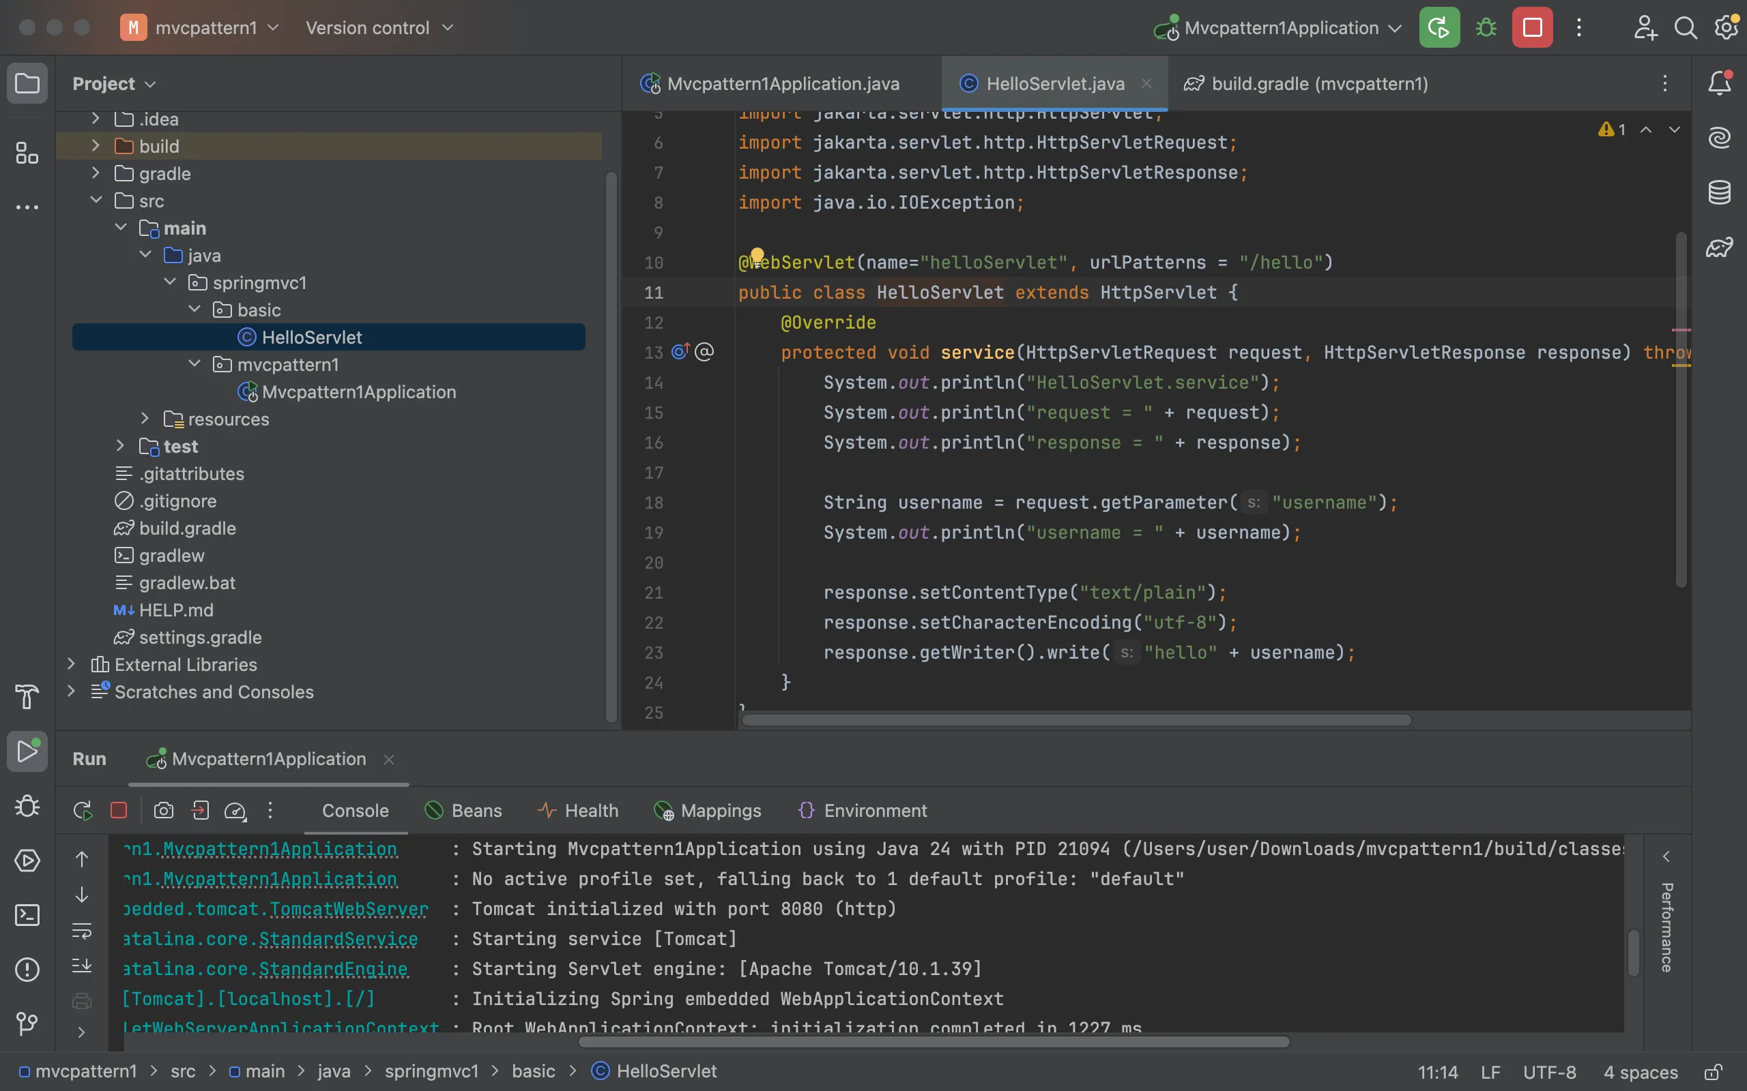Image resolution: width=1747 pixels, height=1091 pixels.
Task: Close the Mvcpattern1Application run tab
Action: (389, 759)
